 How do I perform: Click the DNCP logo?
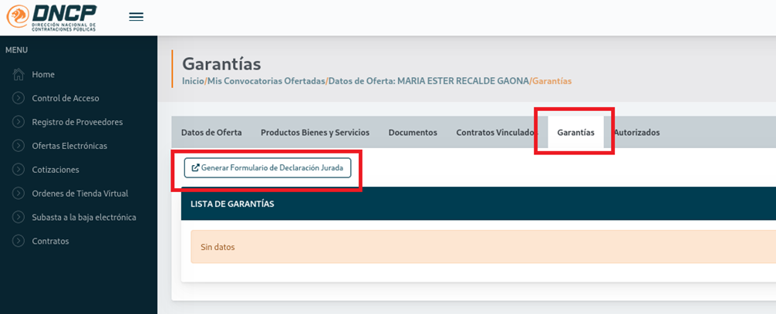point(52,17)
